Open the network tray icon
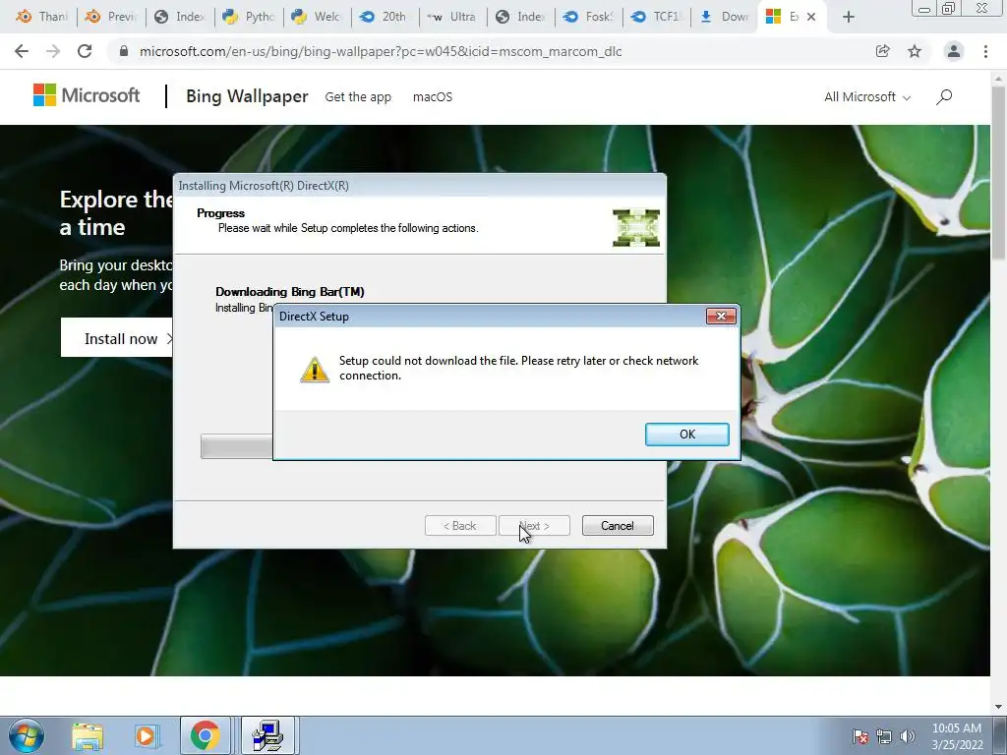This screenshot has width=1007, height=755. 884,736
